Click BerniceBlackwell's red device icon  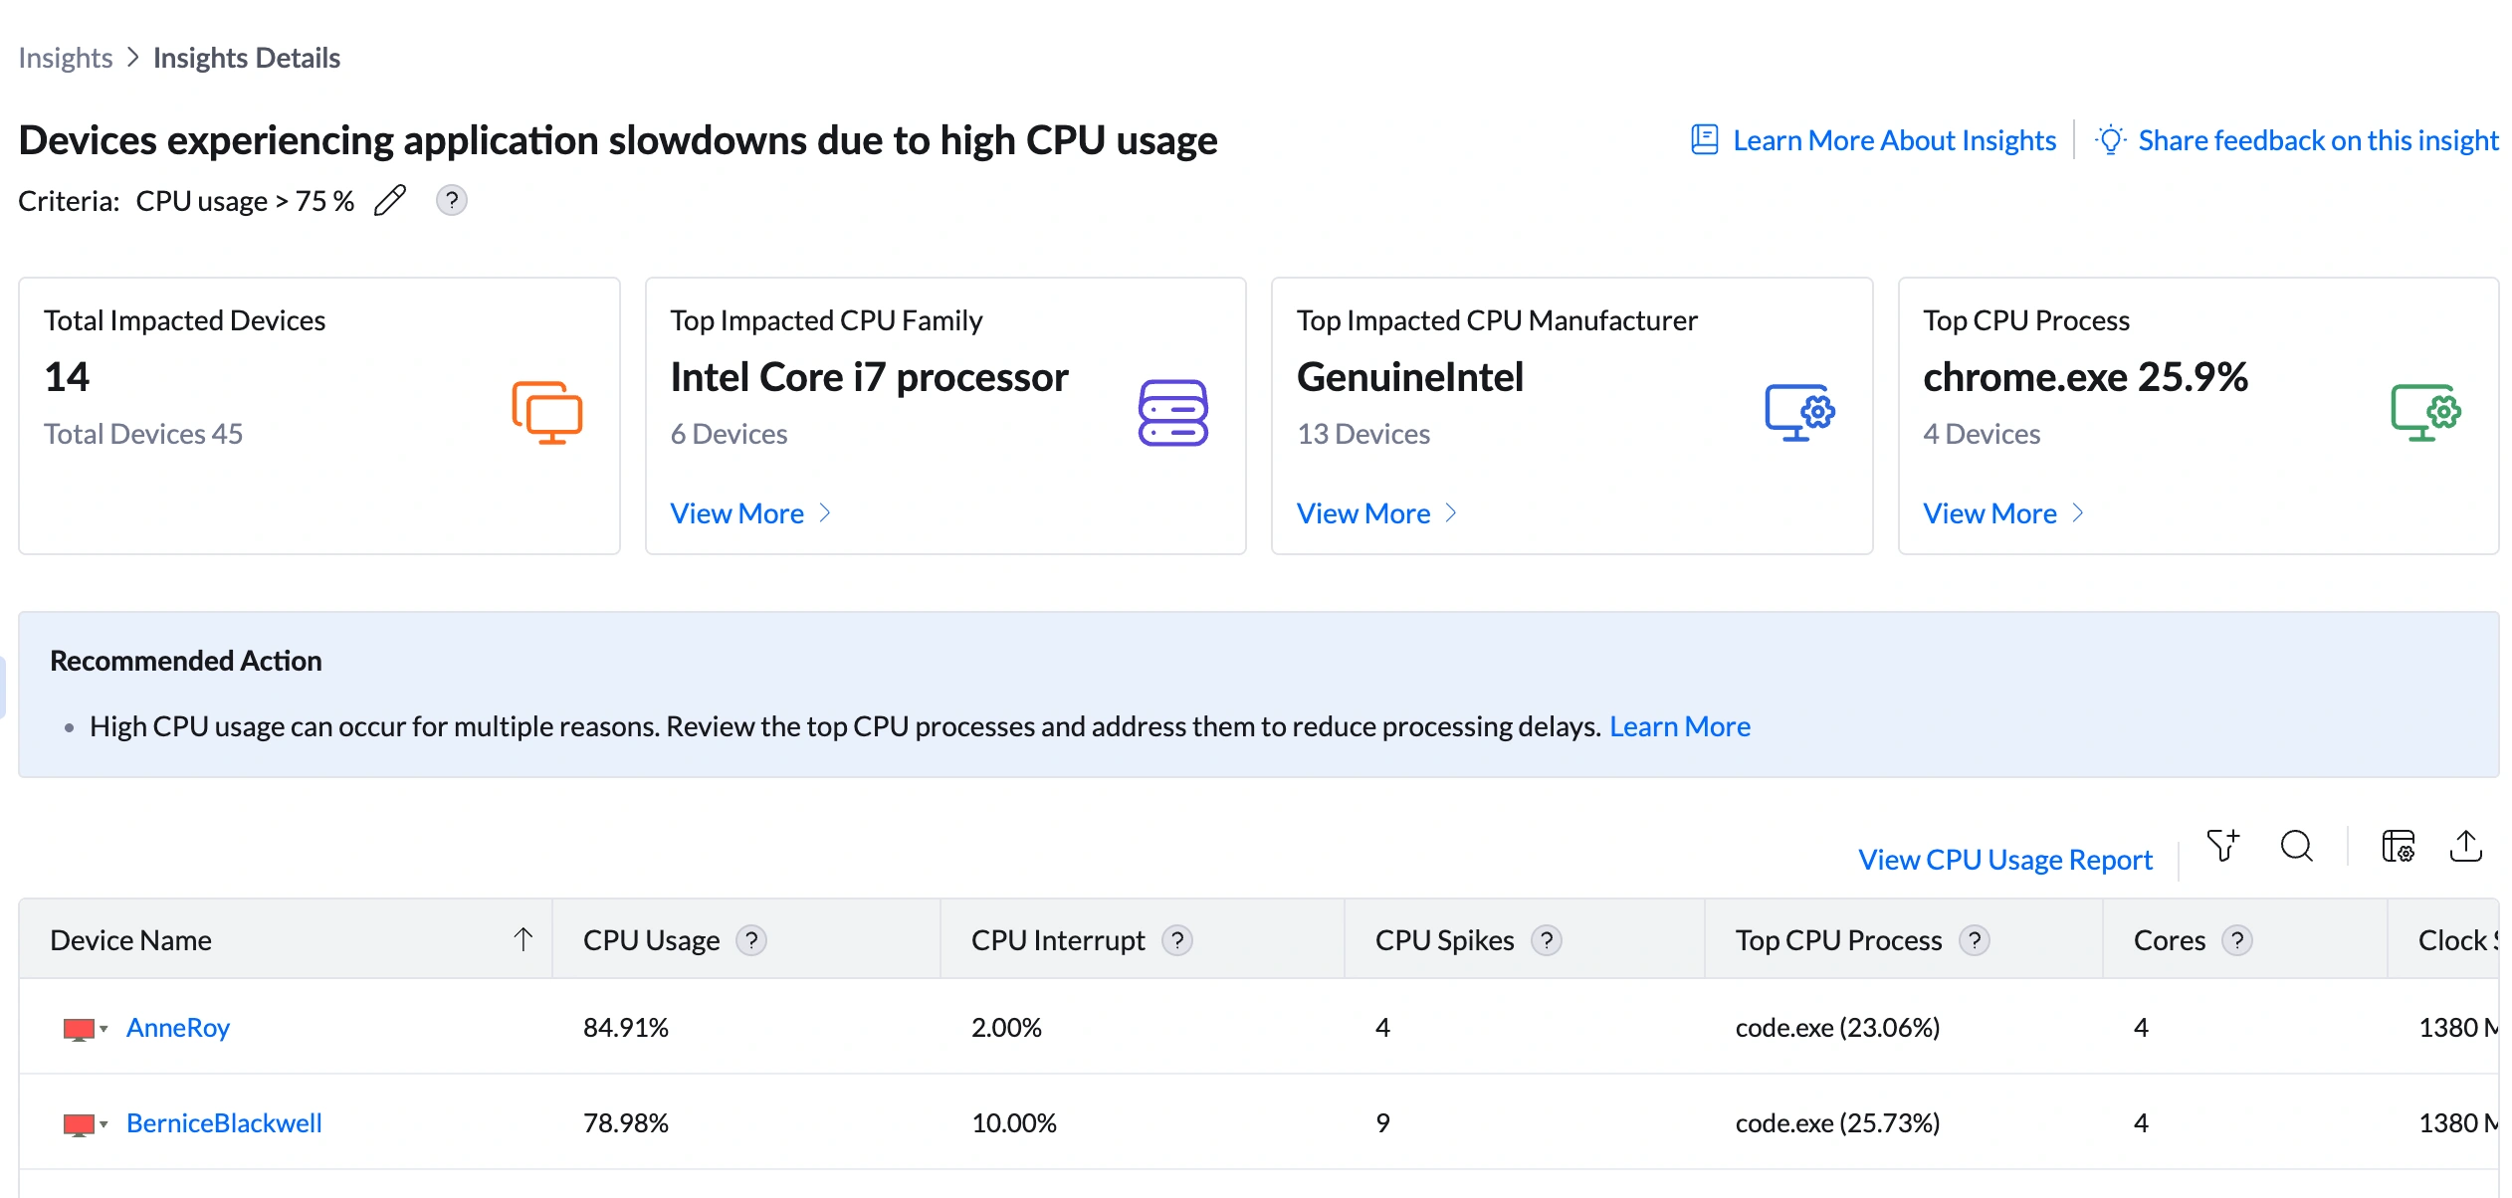pos(79,1124)
